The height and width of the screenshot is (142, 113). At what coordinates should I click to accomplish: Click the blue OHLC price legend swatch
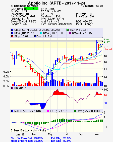coord(12,30)
